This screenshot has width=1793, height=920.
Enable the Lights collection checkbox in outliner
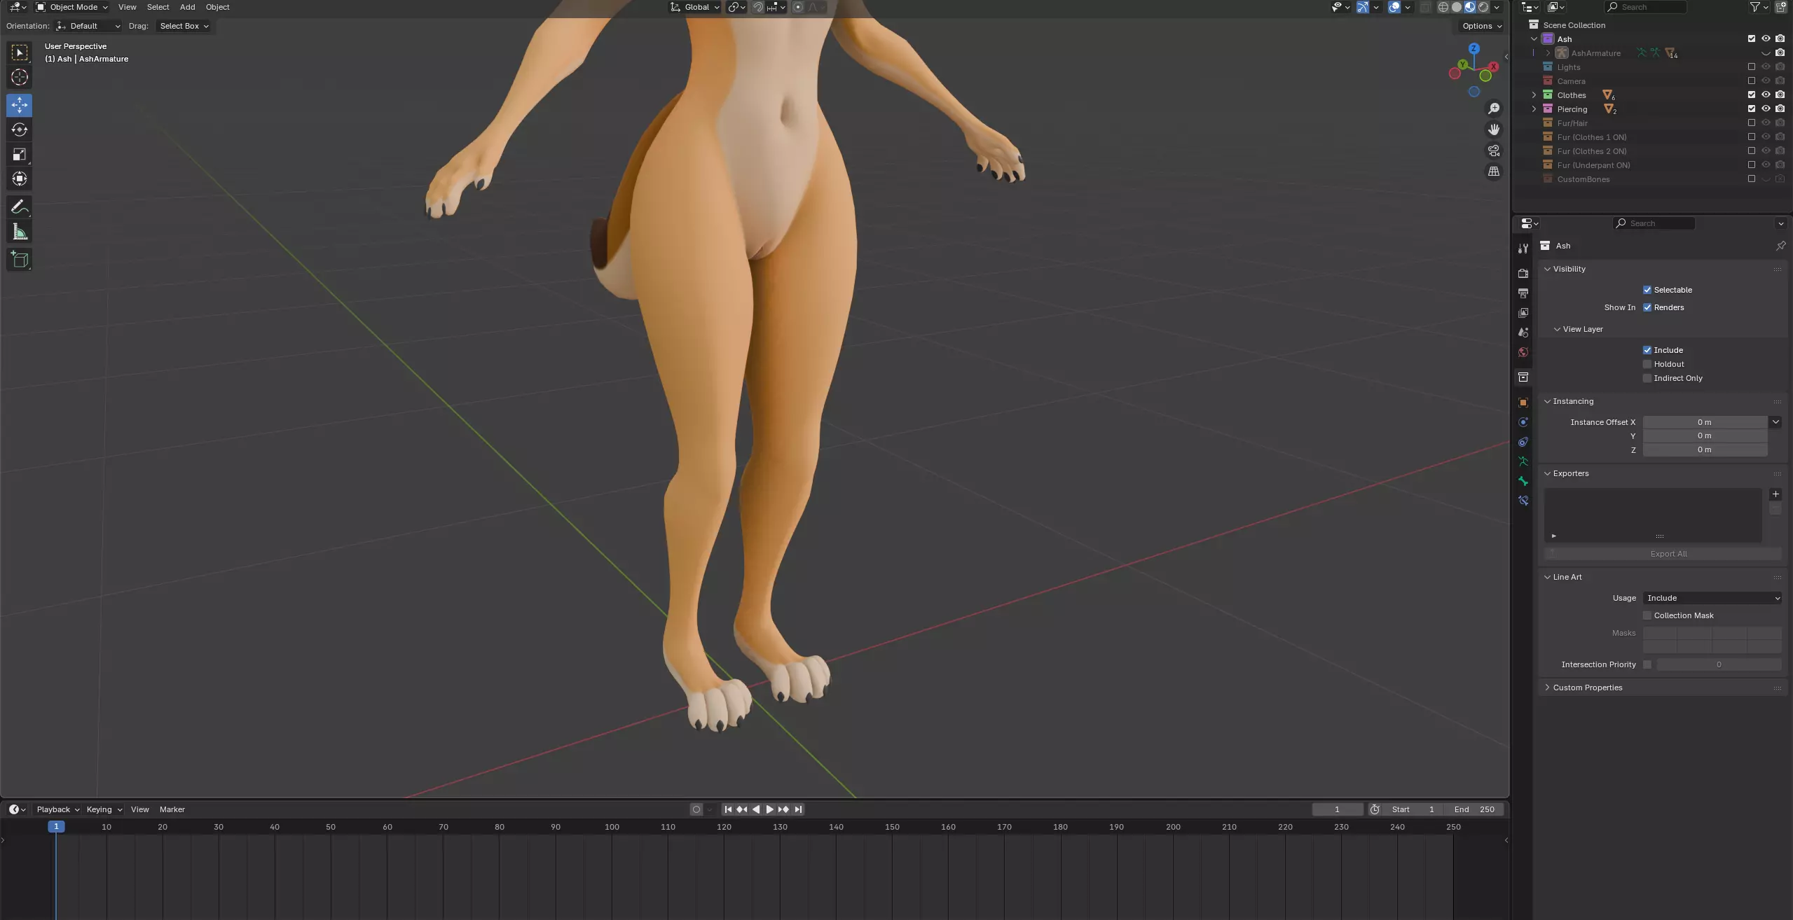1752,67
